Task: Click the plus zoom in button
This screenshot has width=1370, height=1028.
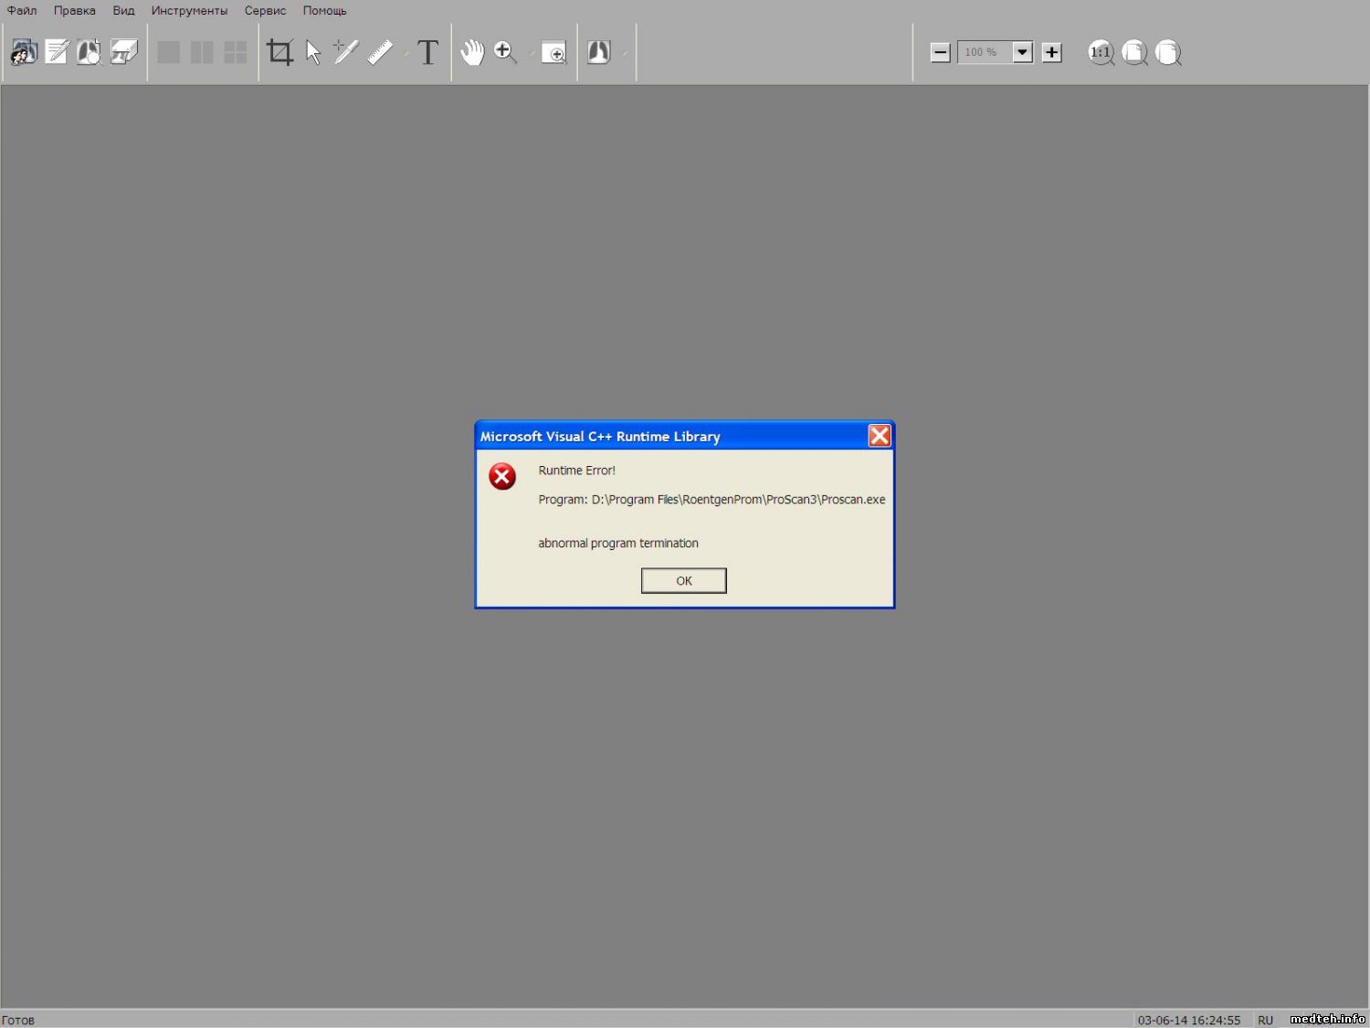Action: coord(1052,52)
